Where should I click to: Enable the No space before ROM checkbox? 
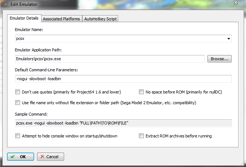point(141,92)
